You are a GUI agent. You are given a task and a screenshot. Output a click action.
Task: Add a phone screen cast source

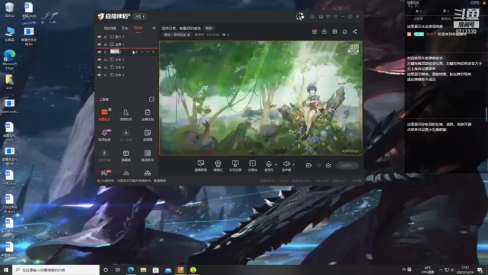pyautogui.click(x=235, y=166)
